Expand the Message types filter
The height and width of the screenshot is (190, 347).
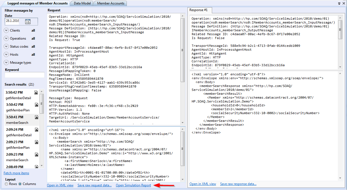point(6,63)
